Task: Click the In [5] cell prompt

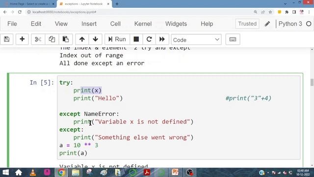Action: pos(42,83)
